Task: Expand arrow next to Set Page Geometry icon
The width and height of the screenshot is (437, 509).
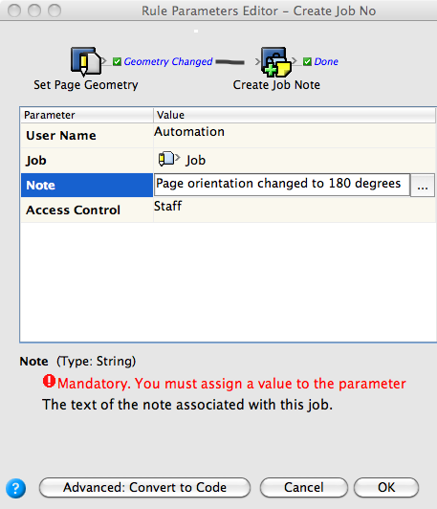Action: coord(104,60)
